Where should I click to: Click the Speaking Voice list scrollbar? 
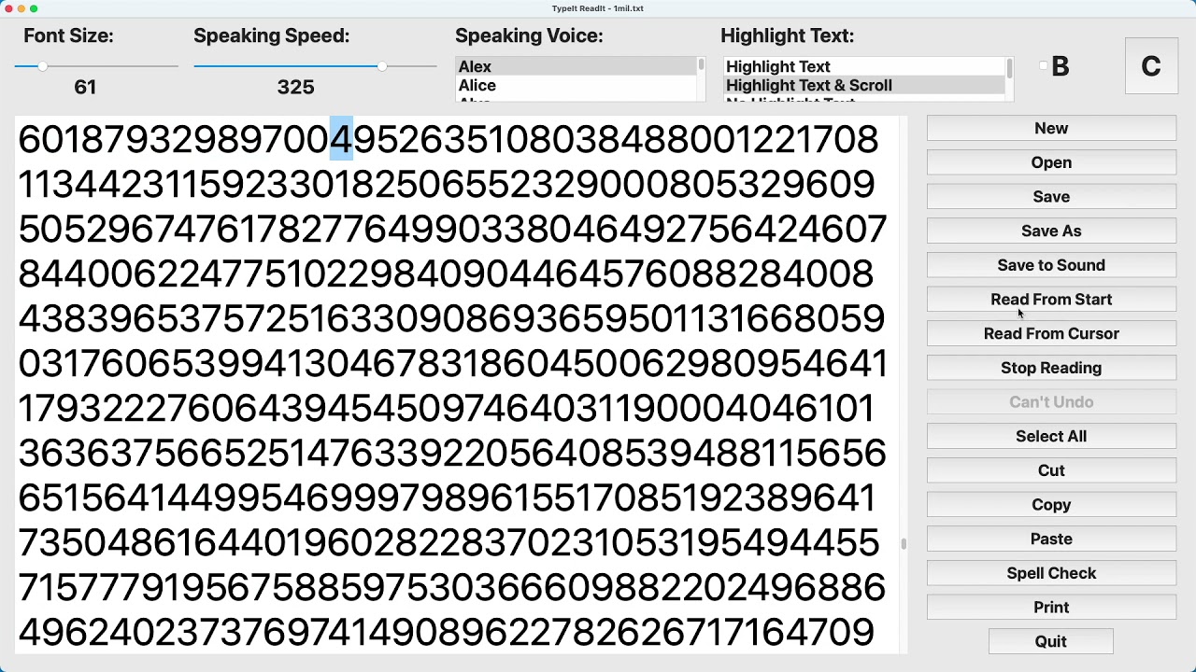[701, 66]
